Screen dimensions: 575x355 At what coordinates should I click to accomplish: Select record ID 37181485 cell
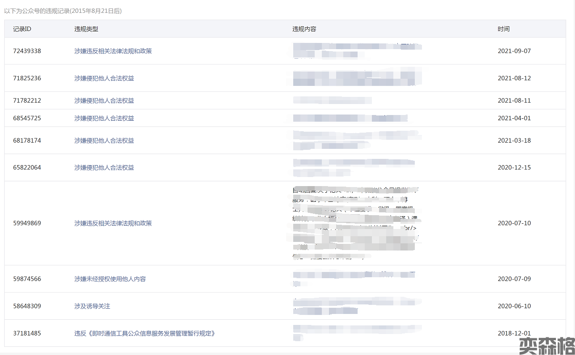27,334
